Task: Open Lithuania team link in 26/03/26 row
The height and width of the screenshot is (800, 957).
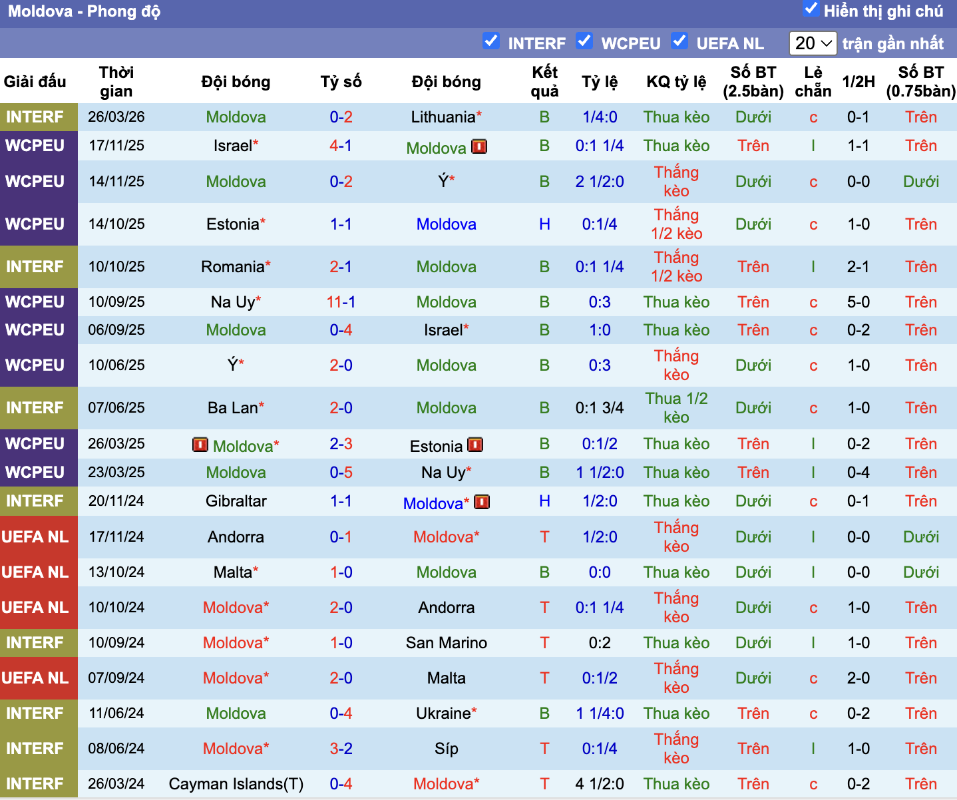Action: pos(443,117)
